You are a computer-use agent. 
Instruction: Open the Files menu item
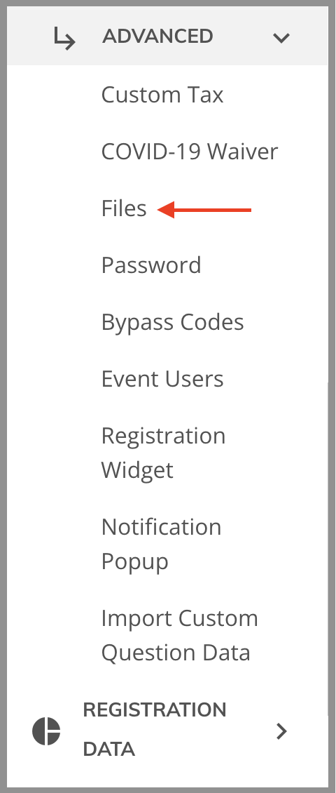click(x=124, y=208)
